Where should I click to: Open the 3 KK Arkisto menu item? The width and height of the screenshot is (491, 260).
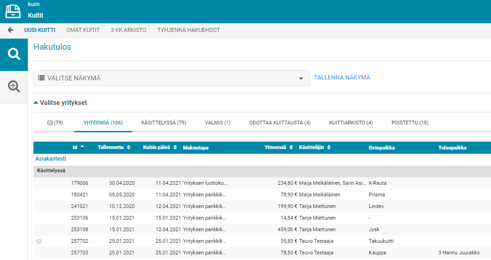click(128, 30)
